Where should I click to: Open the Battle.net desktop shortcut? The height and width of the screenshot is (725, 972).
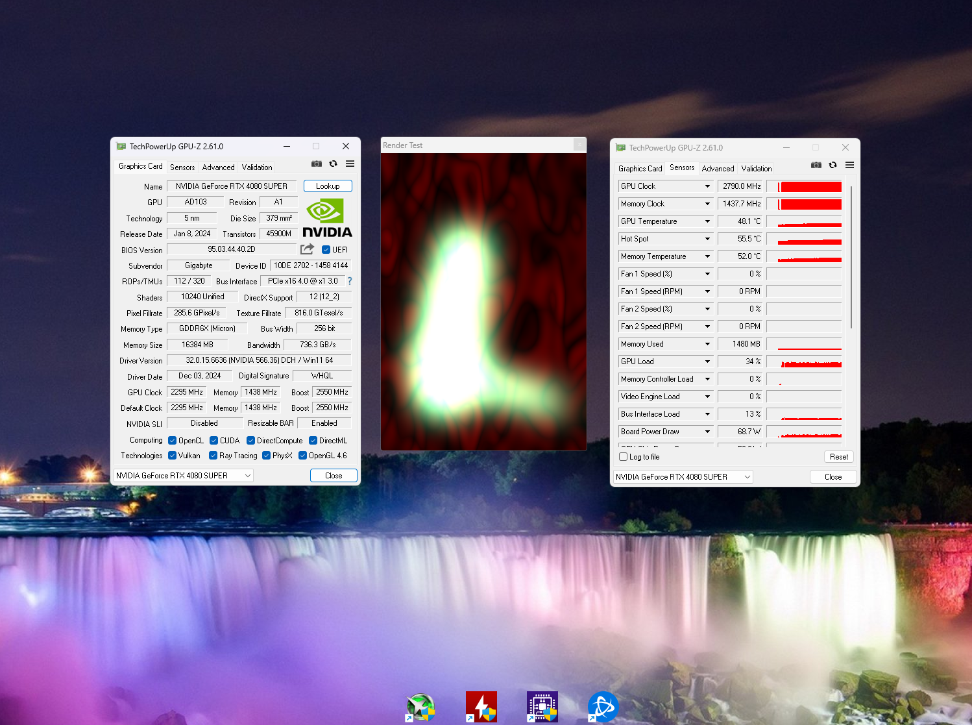(x=602, y=707)
